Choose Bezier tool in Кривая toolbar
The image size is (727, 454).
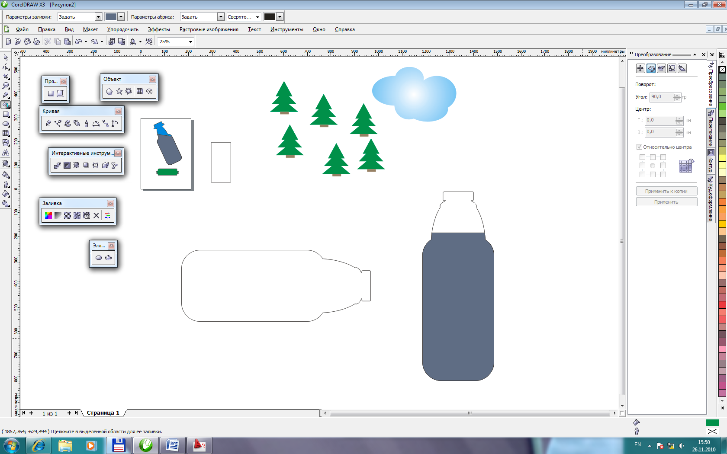click(58, 123)
